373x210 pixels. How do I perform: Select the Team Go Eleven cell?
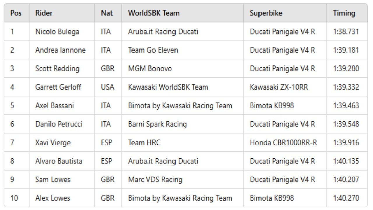[x=153, y=50]
